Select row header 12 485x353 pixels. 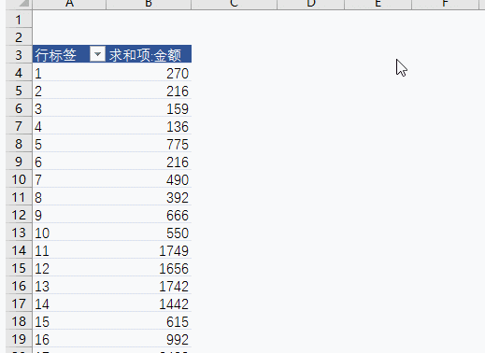pos(19,215)
